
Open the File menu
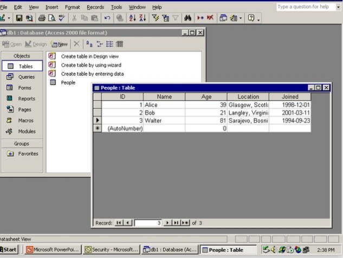3,7
